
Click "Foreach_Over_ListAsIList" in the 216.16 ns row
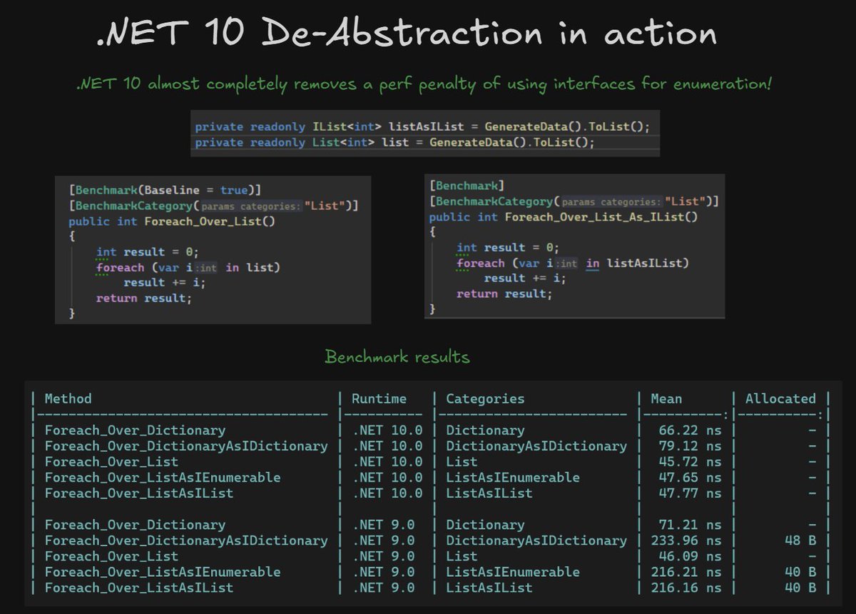pyautogui.click(x=139, y=588)
